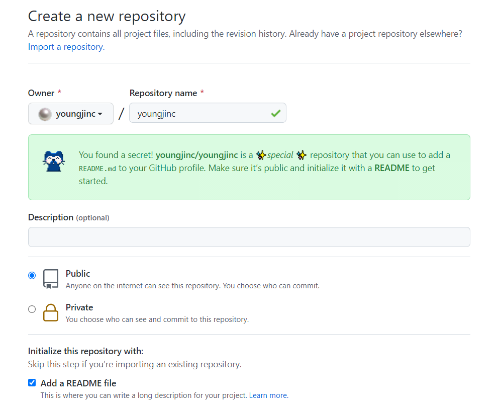Viewport: 498px width, 405px height.
Task: Click the Private padlock icon
Action: pyautogui.click(x=50, y=312)
